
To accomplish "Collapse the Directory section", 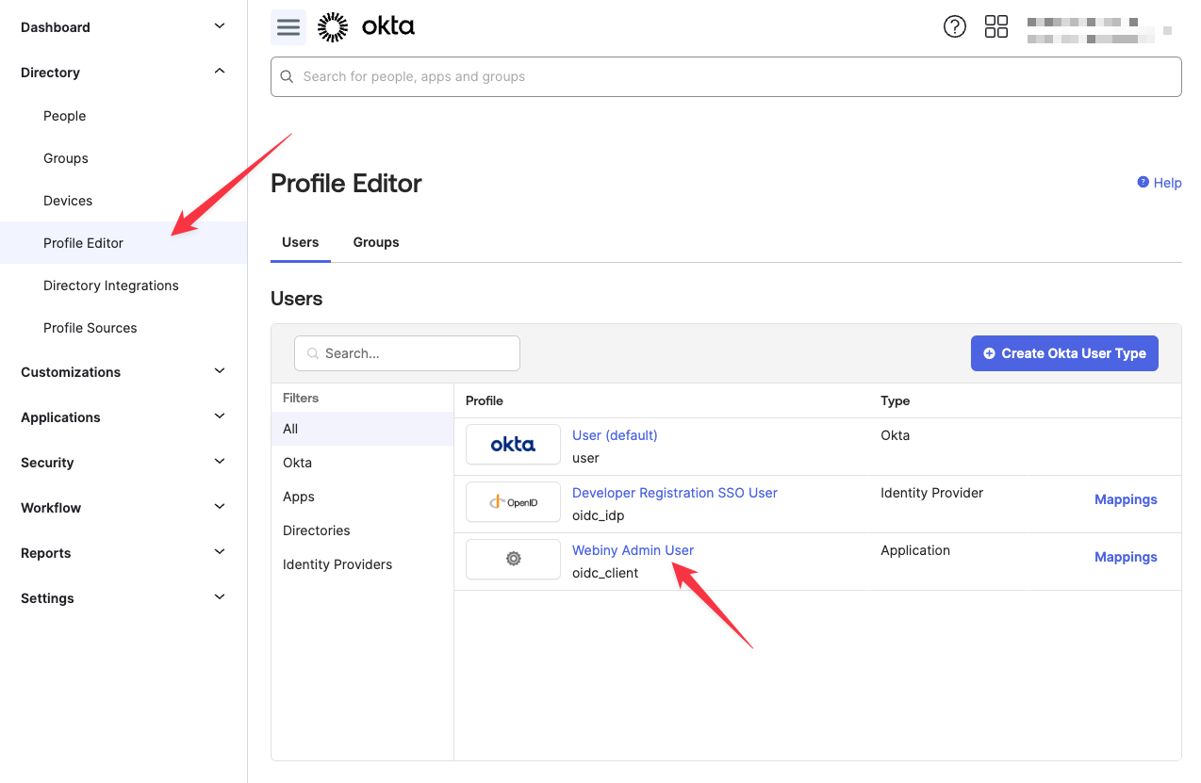I will pyautogui.click(x=220, y=72).
